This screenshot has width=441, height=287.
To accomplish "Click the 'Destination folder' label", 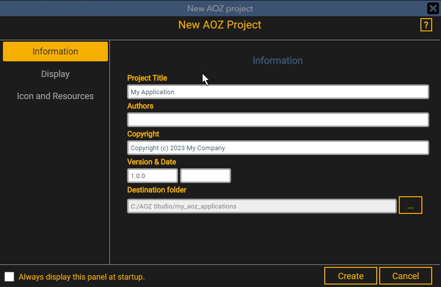I will (157, 190).
